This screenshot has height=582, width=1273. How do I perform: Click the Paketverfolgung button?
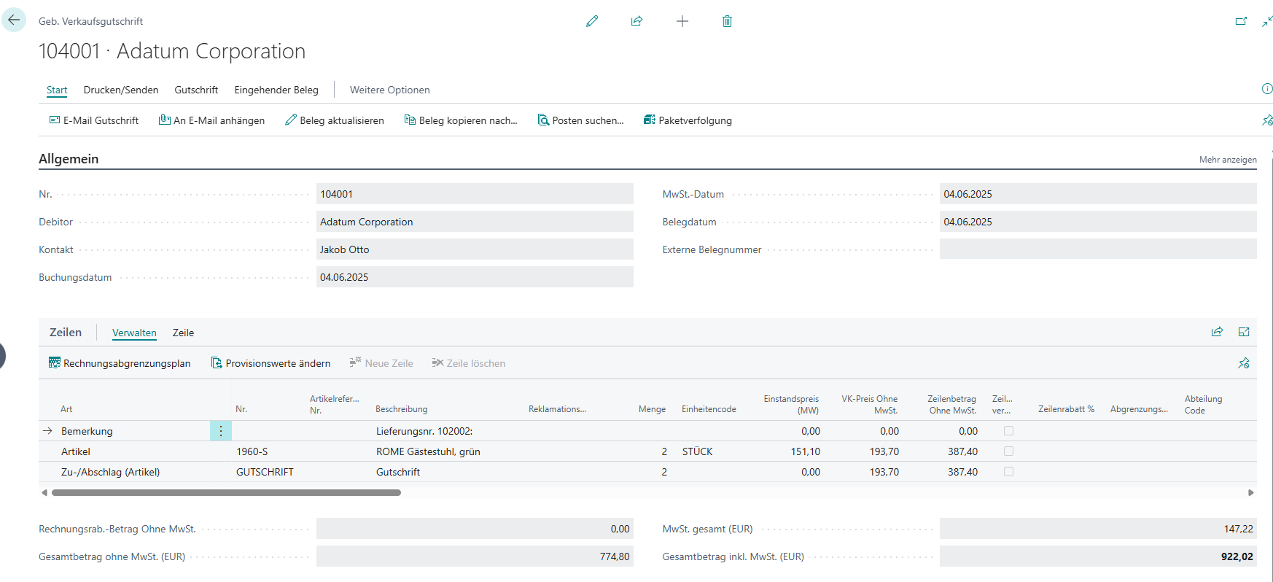[688, 120]
